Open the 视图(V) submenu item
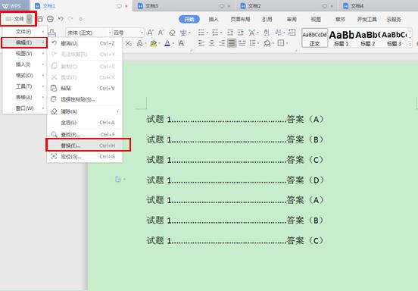The image size is (418, 291). click(25, 54)
